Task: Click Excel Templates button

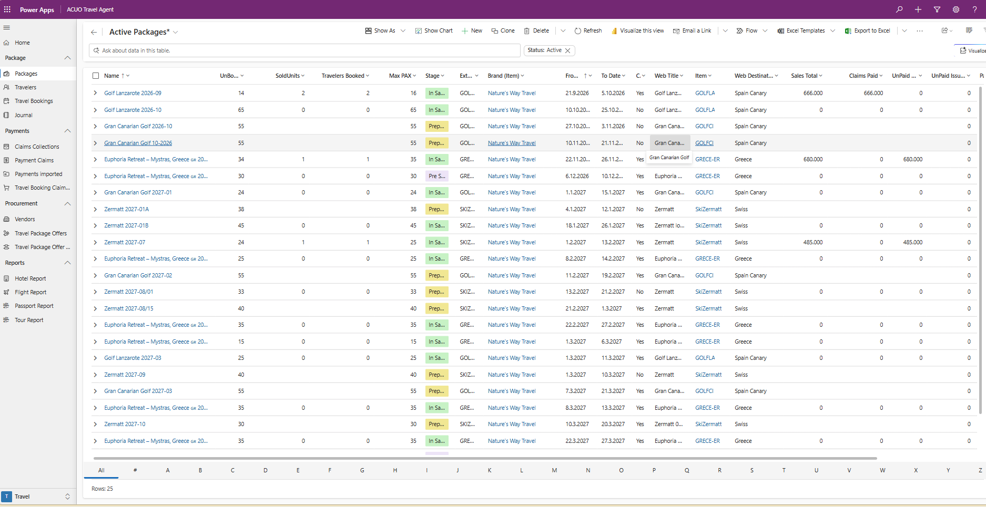Action: tap(801, 31)
